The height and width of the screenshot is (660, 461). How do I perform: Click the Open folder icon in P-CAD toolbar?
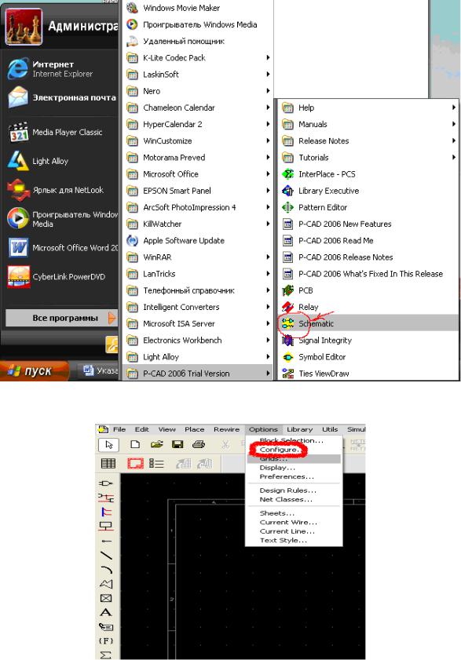pyautogui.click(x=157, y=444)
